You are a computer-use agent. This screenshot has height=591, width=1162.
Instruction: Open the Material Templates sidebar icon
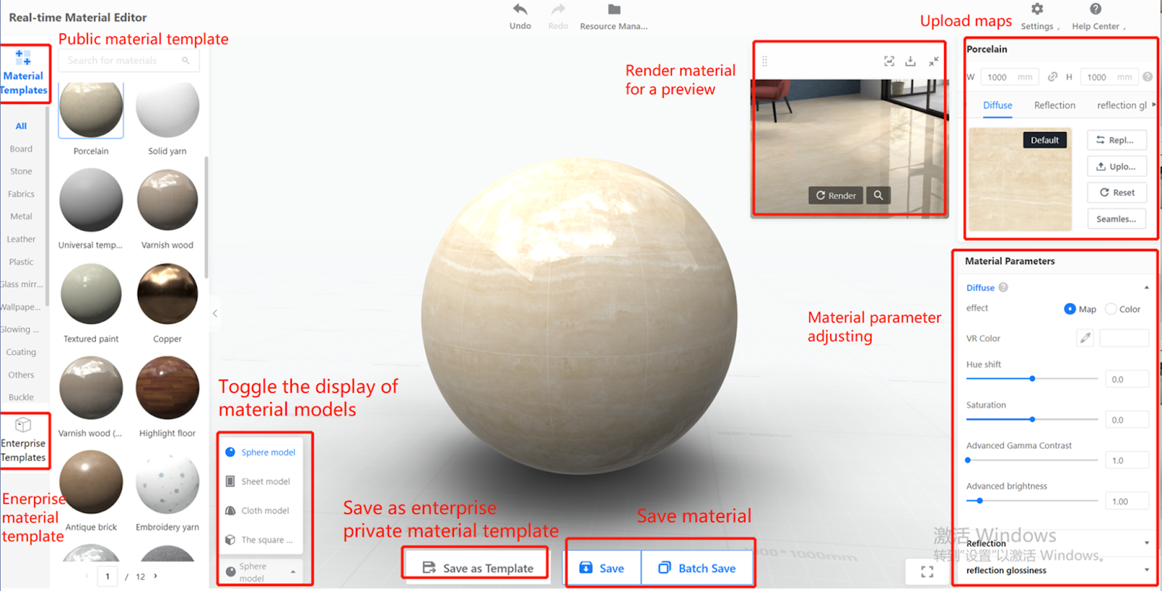[23, 57]
